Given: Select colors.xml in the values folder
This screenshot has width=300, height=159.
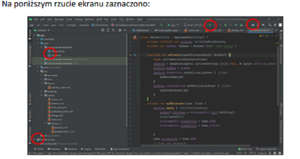Looking at the screenshot, I should click(x=55, y=99).
